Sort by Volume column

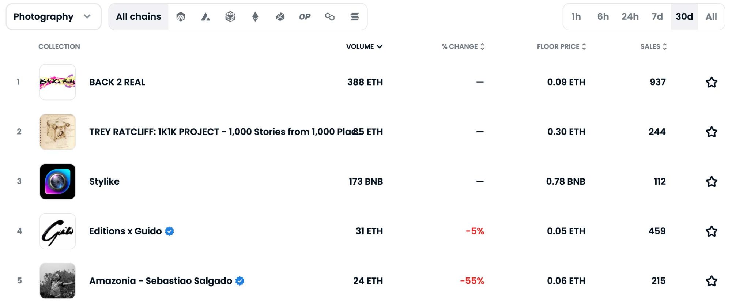364,47
